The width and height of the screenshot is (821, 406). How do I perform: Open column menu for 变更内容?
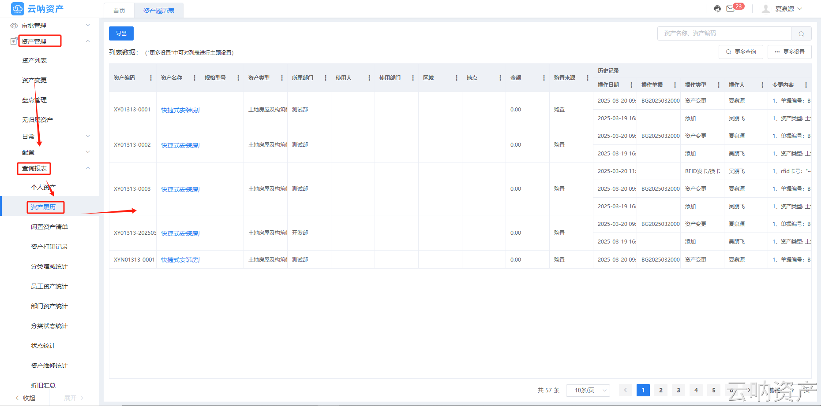pyautogui.click(x=806, y=85)
